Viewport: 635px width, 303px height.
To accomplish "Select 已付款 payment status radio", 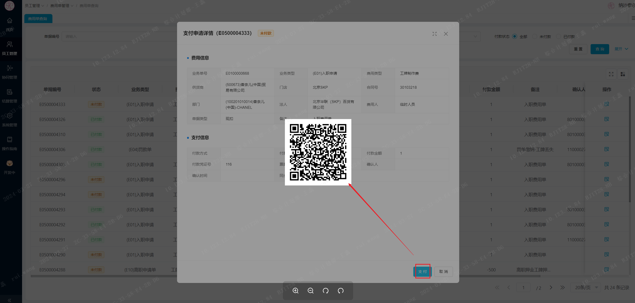I will point(559,36).
